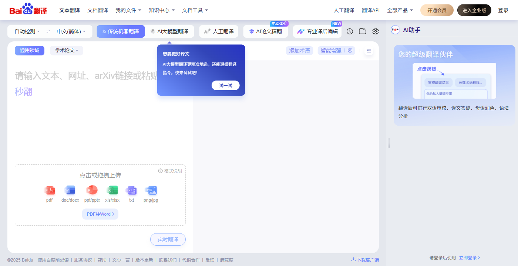518x266 pixels.
Task: Switch to the AI大模型翻译 tab
Action: [x=169, y=31]
